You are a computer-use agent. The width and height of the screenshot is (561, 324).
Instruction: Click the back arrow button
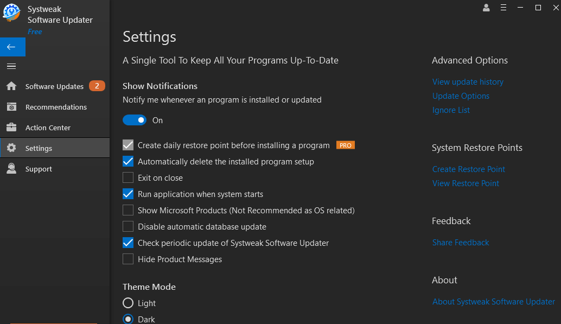coord(11,47)
